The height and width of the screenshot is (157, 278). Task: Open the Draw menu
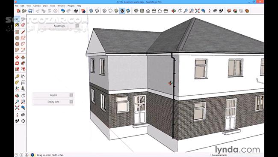coord(45,6)
